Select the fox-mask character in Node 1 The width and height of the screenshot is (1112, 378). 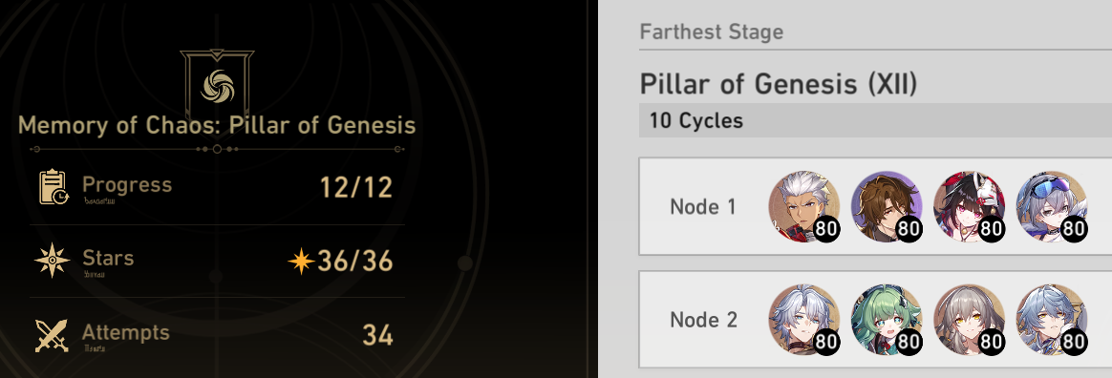click(x=969, y=206)
